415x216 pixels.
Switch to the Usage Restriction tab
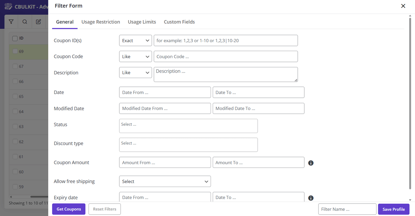[101, 21]
